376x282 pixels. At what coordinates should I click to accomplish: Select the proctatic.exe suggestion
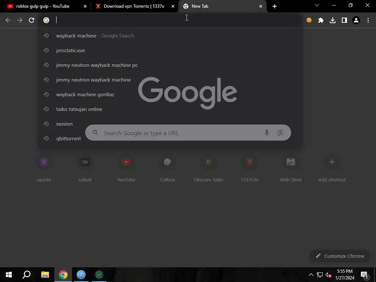click(x=170, y=50)
